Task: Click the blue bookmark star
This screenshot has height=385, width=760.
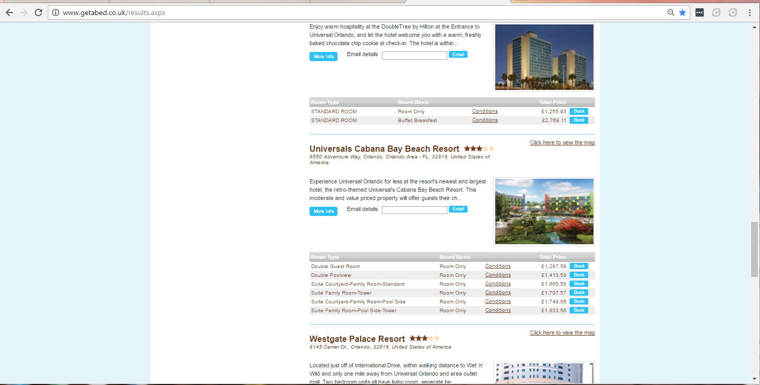Action: click(682, 12)
